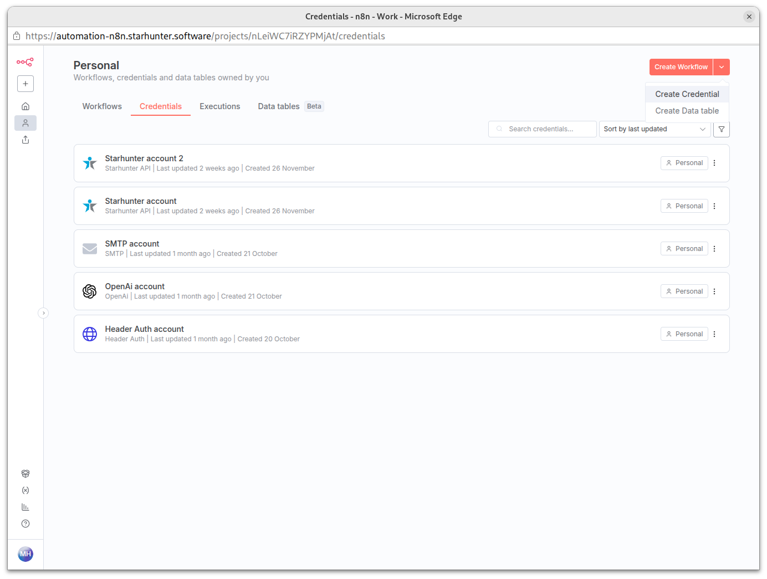
Task: Click the Starhunter account 2 star icon
Action: click(90, 163)
